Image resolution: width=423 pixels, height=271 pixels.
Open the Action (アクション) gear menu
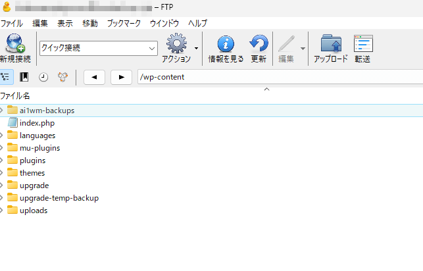click(176, 45)
